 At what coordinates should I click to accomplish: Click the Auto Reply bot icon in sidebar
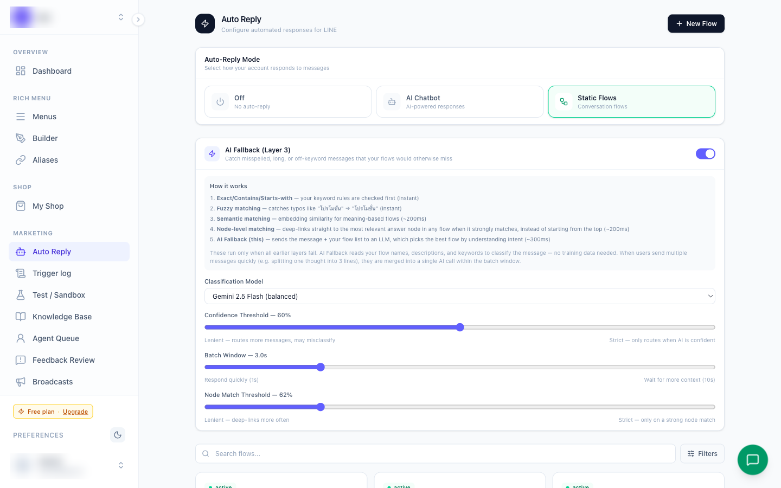[21, 252]
